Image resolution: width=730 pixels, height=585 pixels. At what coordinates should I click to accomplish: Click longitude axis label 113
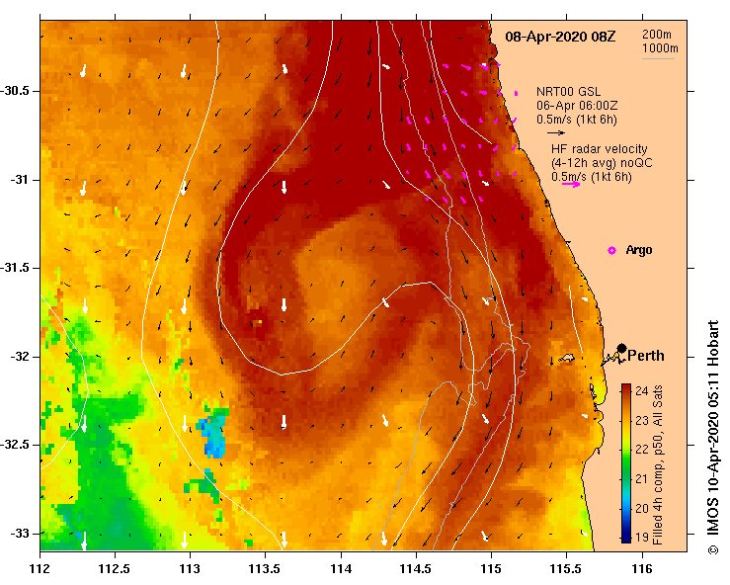point(190,569)
